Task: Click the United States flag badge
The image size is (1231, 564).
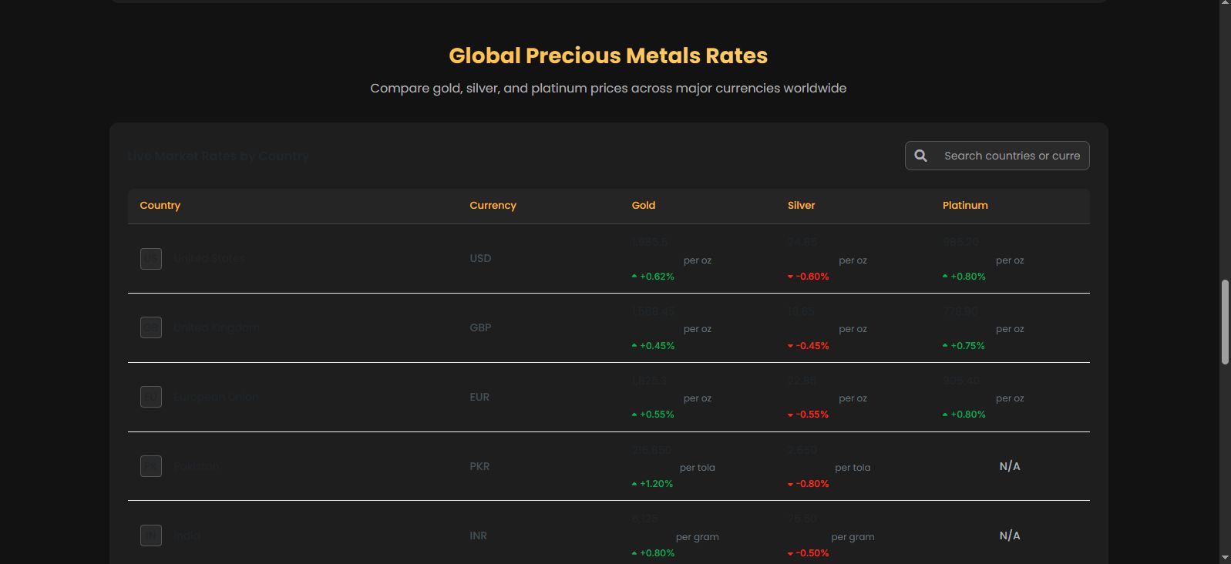Action: pyautogui.click(x=151, y=258)
